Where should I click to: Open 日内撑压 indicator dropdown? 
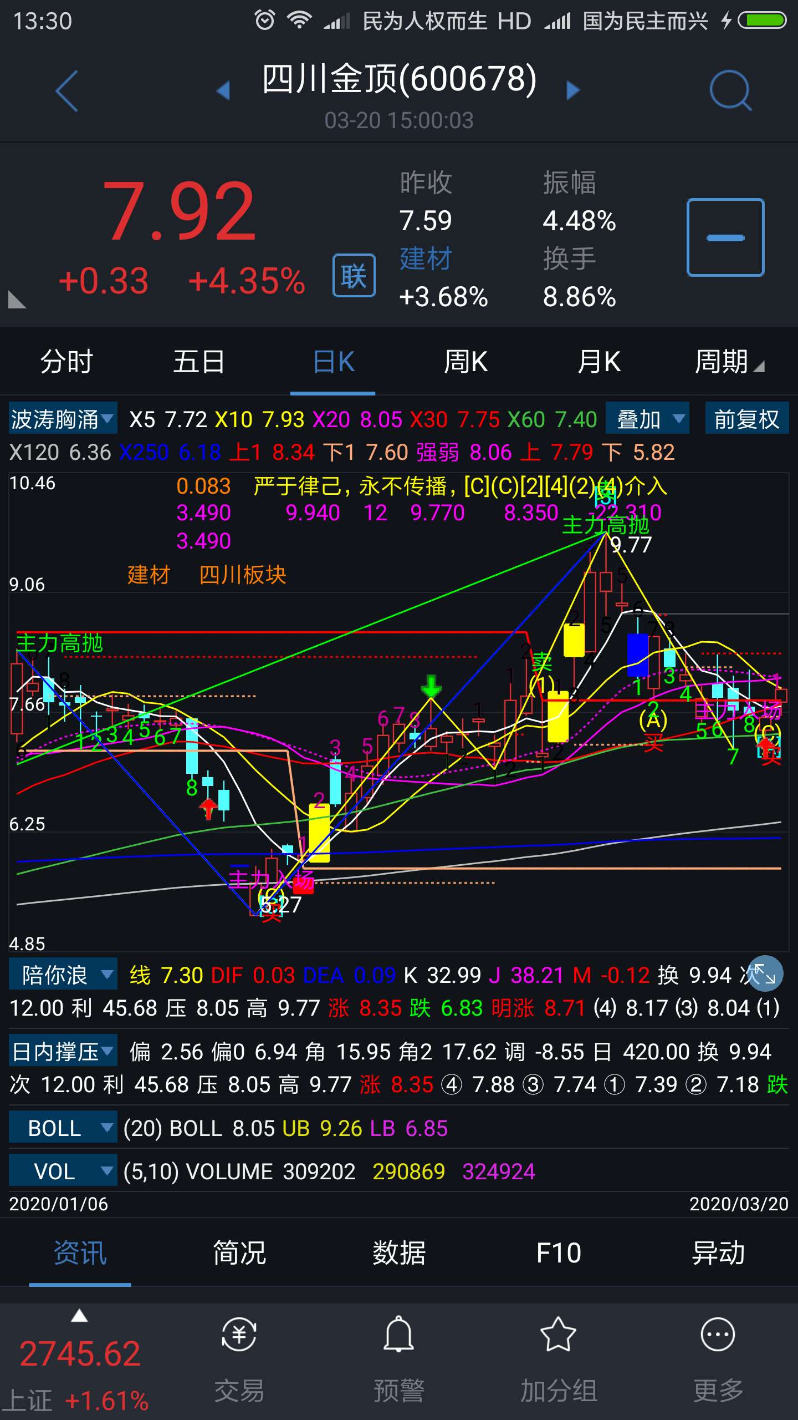(63, 1051)
